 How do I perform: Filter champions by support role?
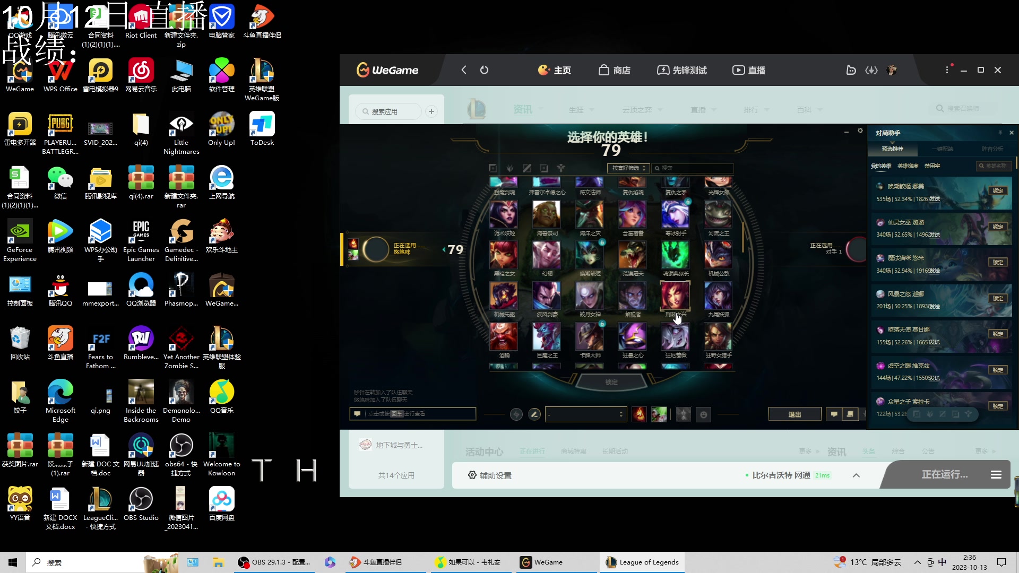pos(561,168)
